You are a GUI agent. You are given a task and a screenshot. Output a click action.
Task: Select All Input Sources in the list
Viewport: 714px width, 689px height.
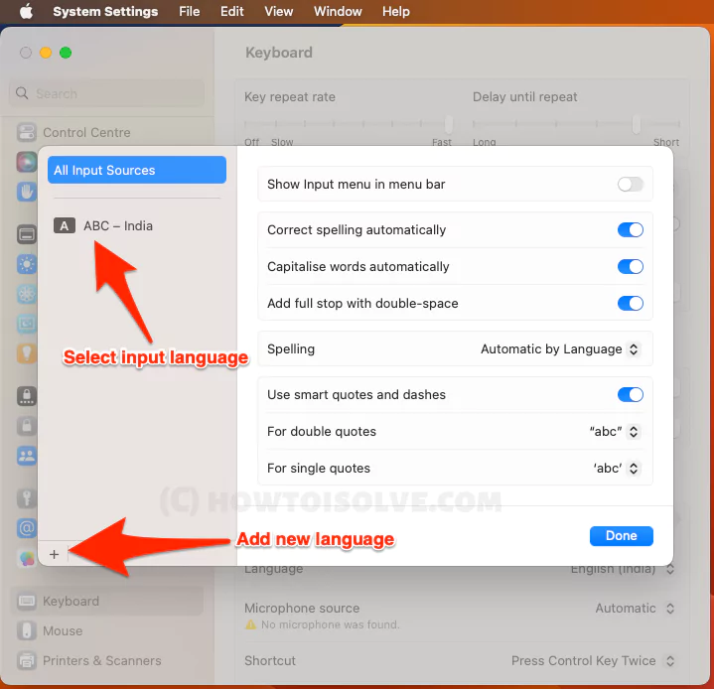tap(137, 170)
